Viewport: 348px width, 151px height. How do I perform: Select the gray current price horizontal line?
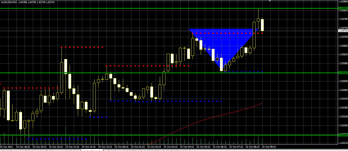[x=169, y=31]
